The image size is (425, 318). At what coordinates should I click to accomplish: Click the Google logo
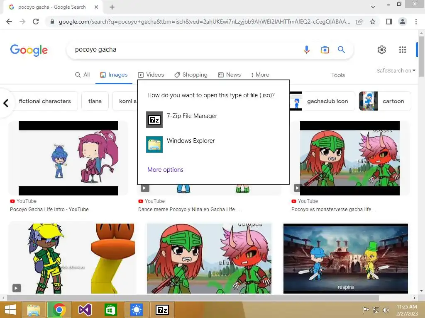[x=29, y=50]
